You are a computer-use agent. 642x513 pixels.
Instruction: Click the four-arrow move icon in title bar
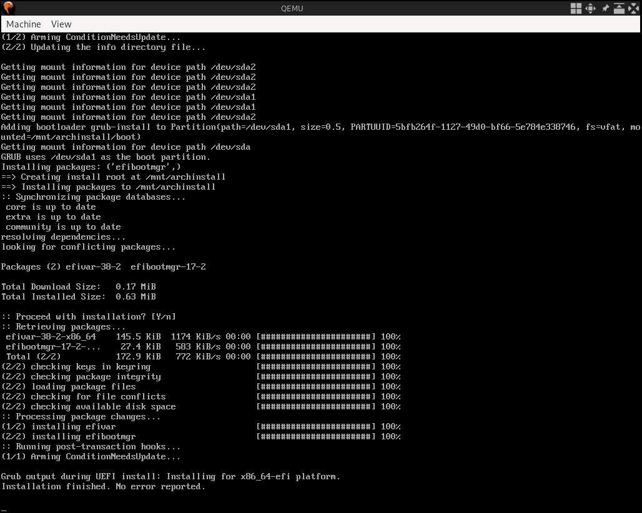[590, 8]
